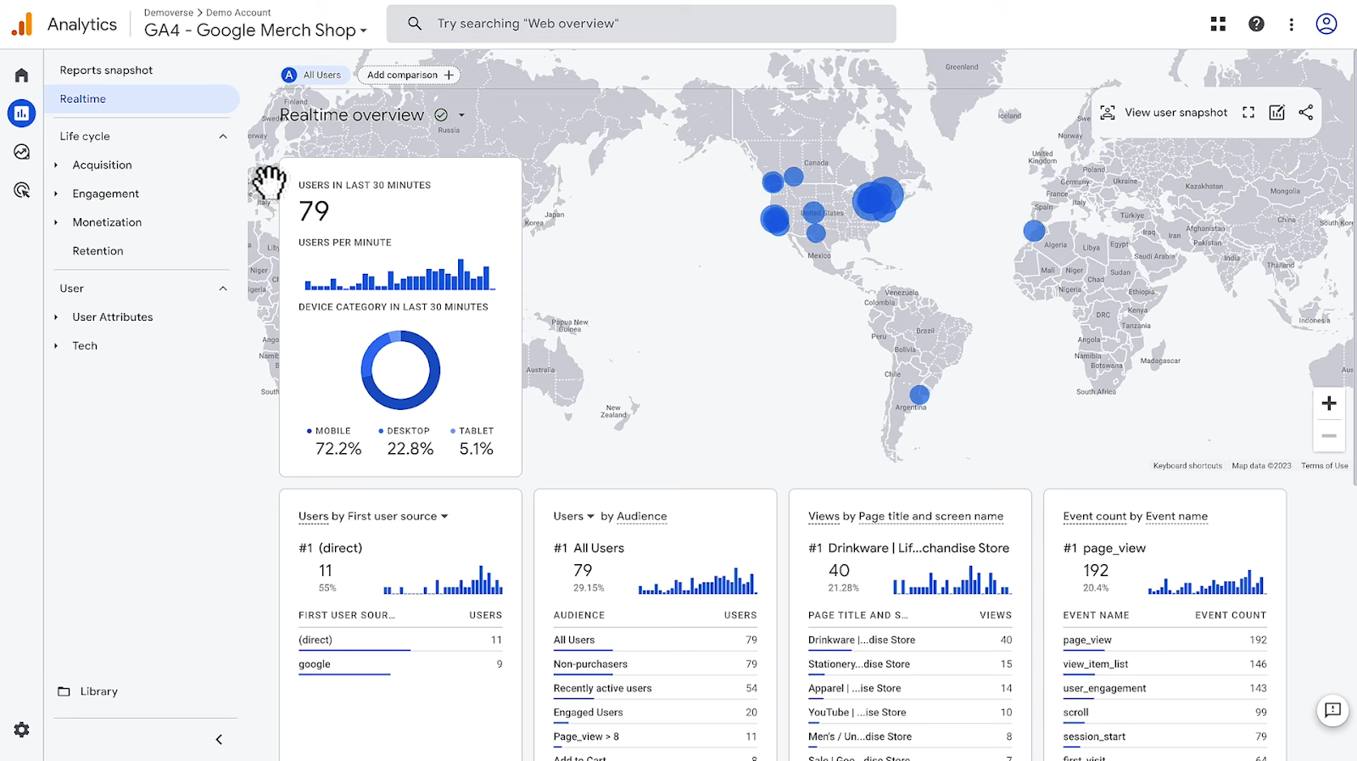Open First user source dimension dropdown
This screenshot has height=761, width=1357.
(x=444, y=516)
